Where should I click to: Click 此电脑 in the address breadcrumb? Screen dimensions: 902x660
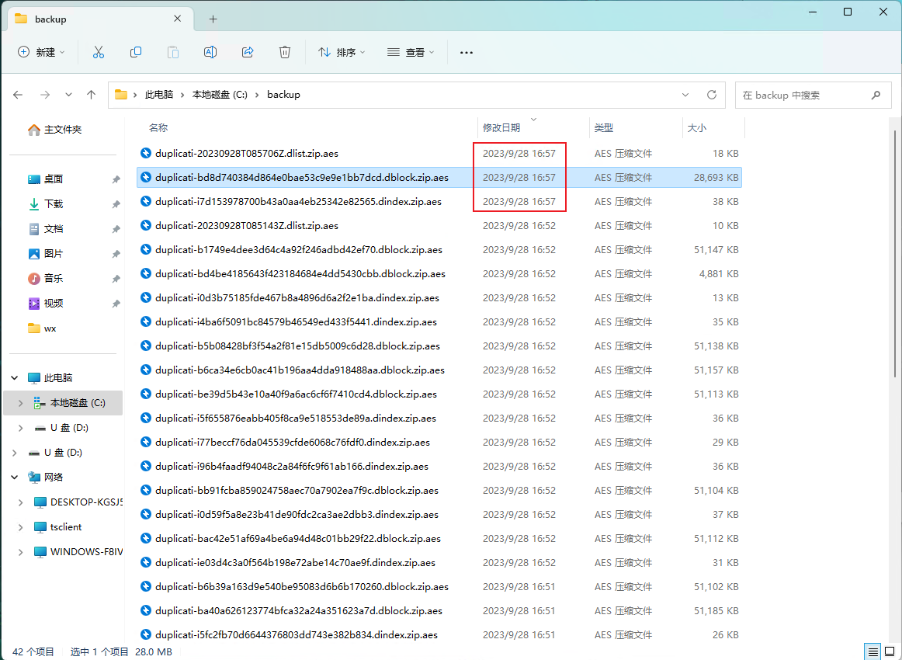point(159,95)
